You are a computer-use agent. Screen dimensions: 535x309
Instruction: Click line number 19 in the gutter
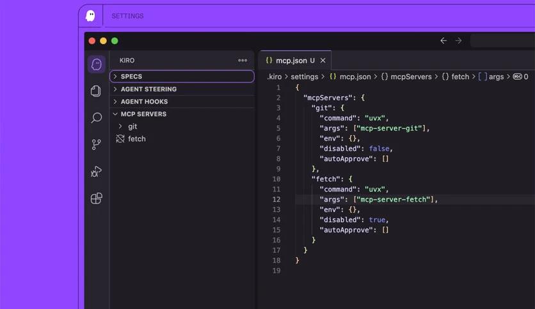pyautogui.click(x=276, y=271)
